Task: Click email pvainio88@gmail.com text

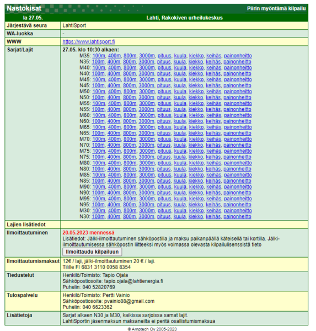Action: [x=129, y=301]
